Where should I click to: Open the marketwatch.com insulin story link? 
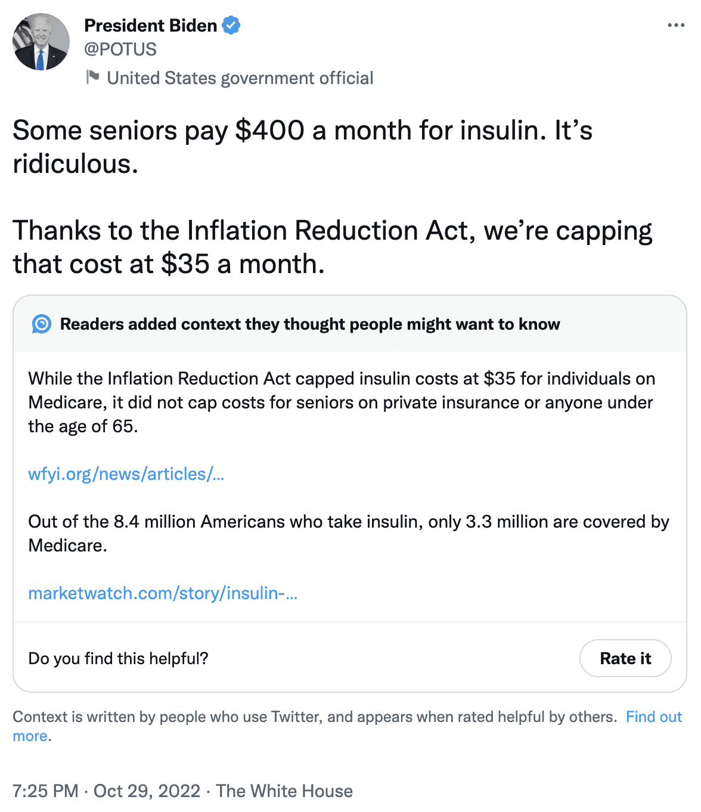pos(163,593)
